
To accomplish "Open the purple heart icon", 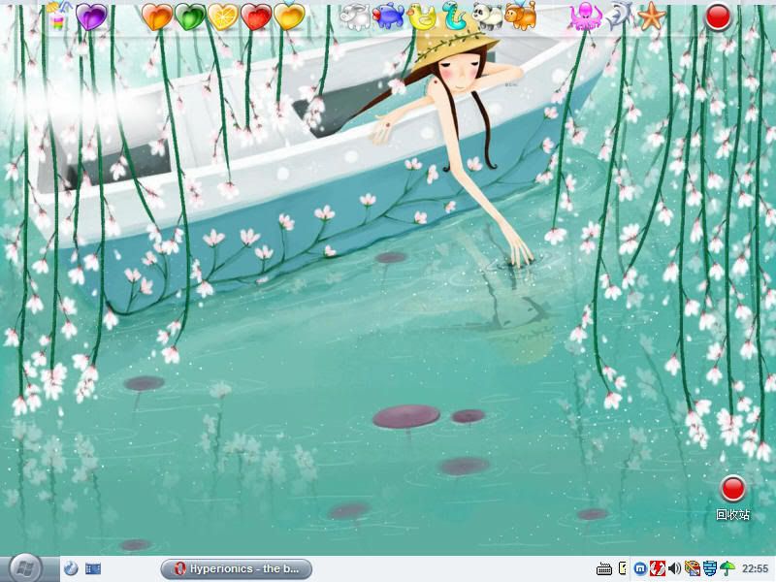I will pos(91,16).
